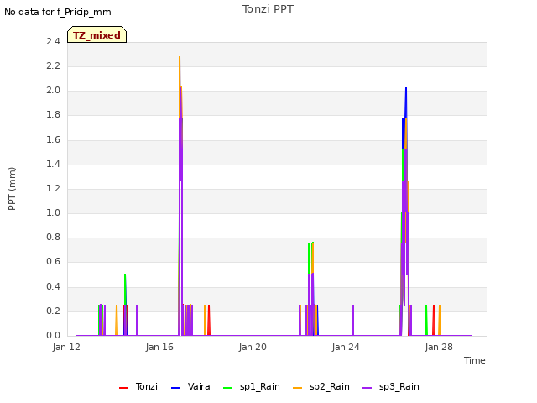Click the green sp1_Rain legend swatch
The width and height of the screenshot is (537, 403).
tap(227, 388)
